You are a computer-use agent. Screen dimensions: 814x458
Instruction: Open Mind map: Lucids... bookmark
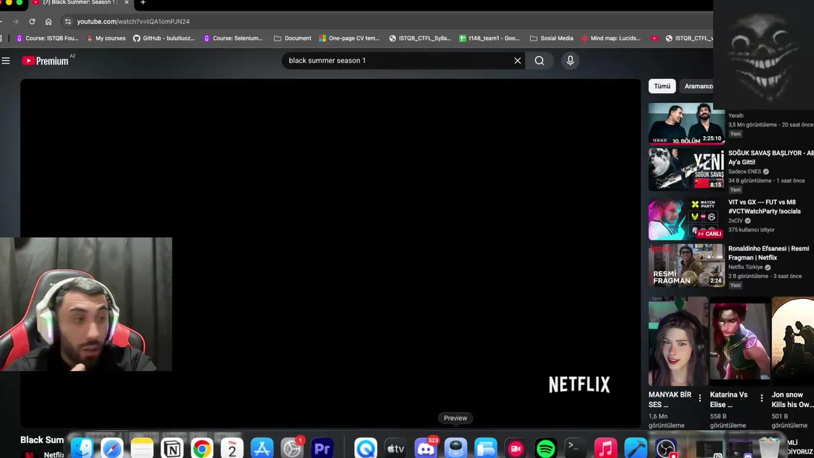point(610,38)
